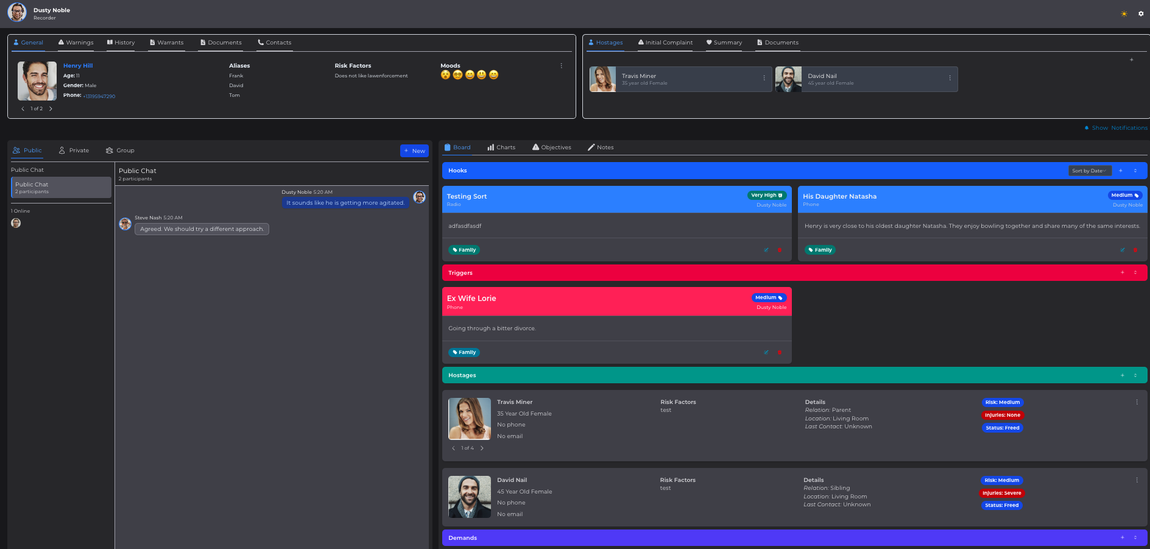Delete the Testing Sort hook using trash icon
This screenshot has width=1150, height=549.
pyautogui.click(x=779, y=250)
